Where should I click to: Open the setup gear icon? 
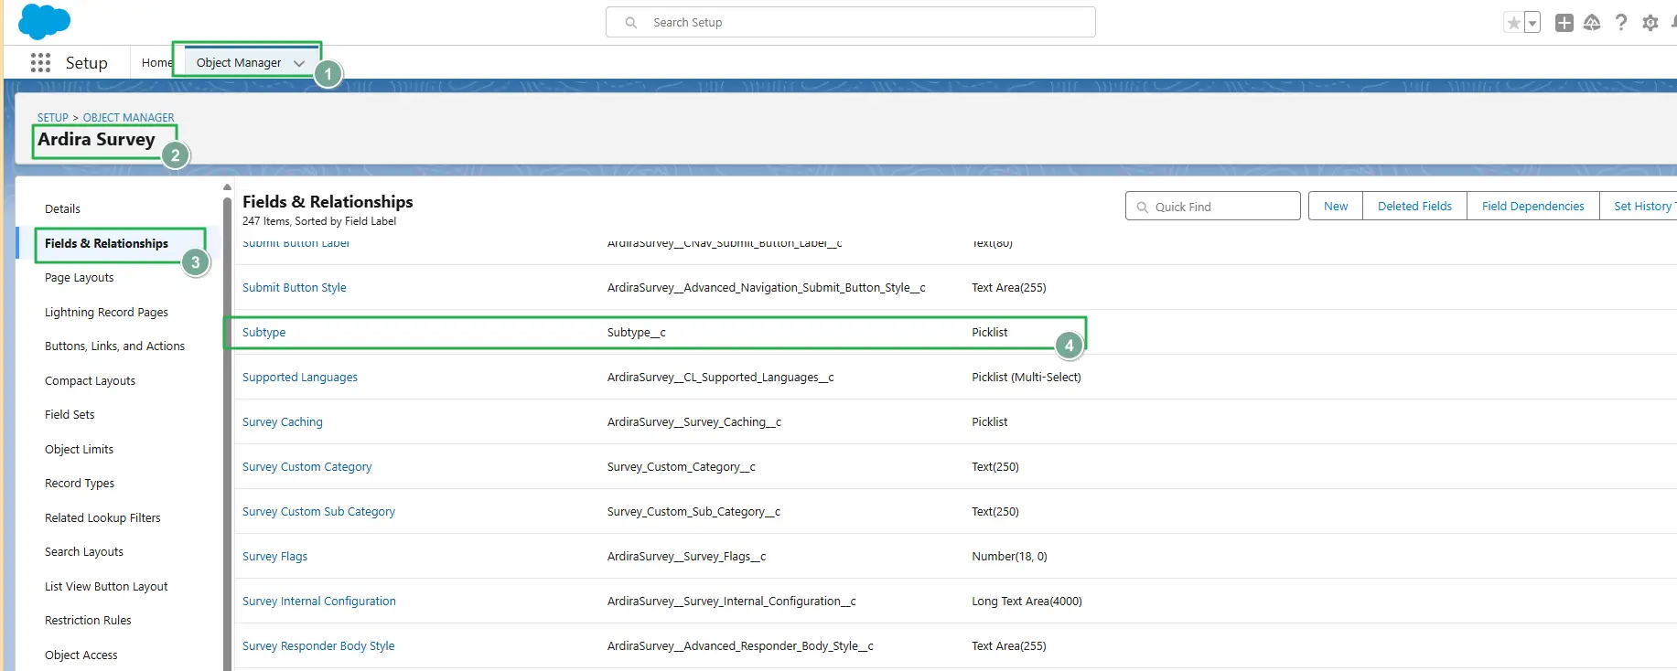[x=1650, y=23]
